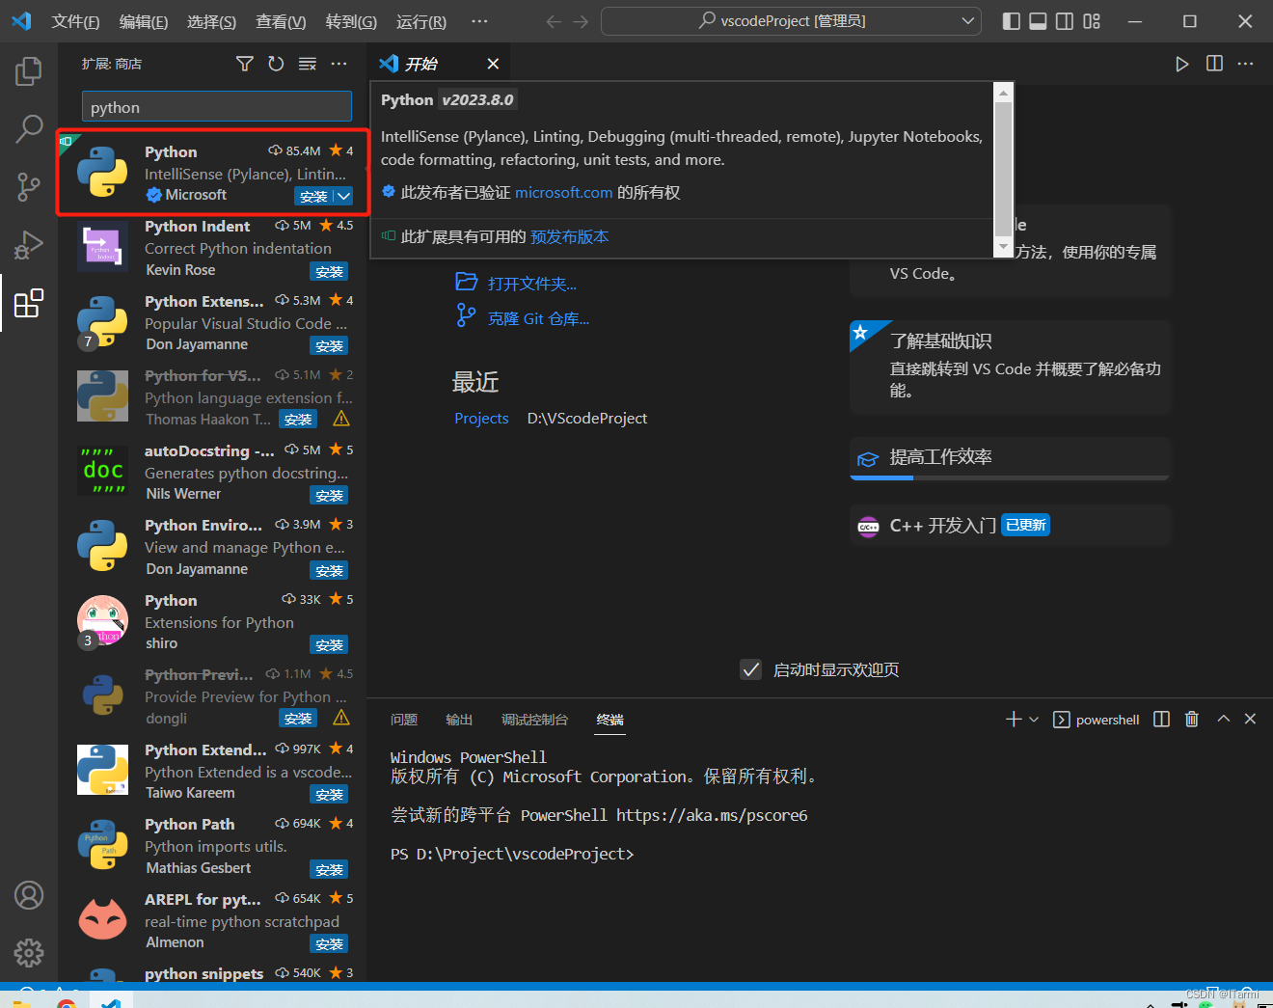Install the Python Path extension
Viewport: 1273px width, 1008px height.
(x=329, y=870)
